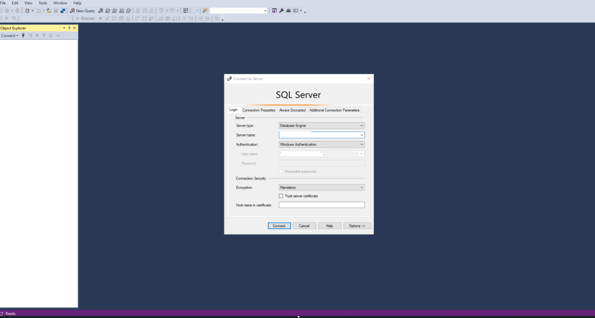This screenshot has height=318, width=595.
Task: Open the Help menu
Action: 78,3
